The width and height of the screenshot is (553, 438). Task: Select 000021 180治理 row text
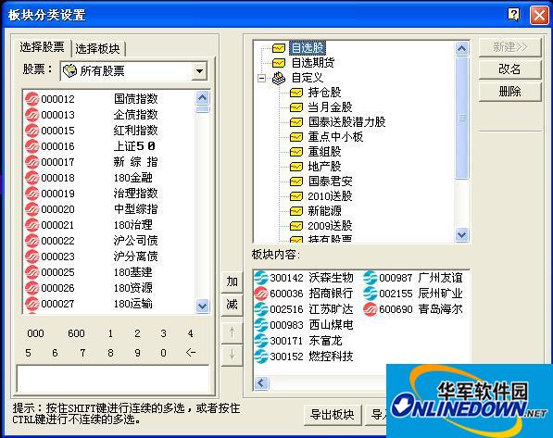[x=96, y=225]
